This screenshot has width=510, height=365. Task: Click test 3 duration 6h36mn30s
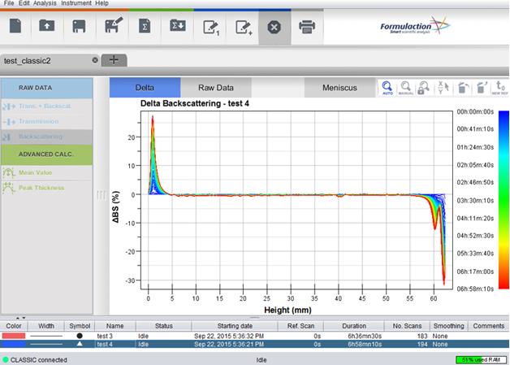[x=365, y=336]
